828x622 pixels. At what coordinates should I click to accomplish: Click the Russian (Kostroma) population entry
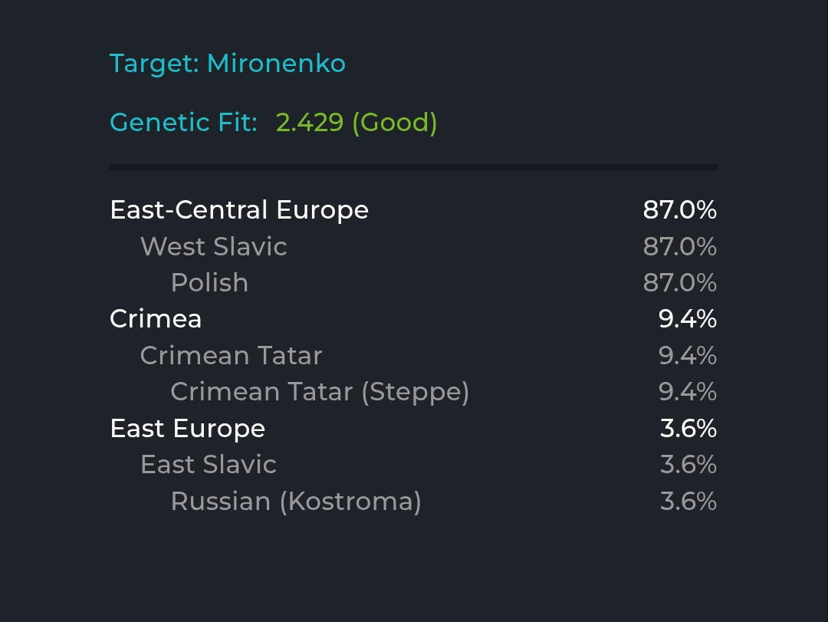coord(296,502)
